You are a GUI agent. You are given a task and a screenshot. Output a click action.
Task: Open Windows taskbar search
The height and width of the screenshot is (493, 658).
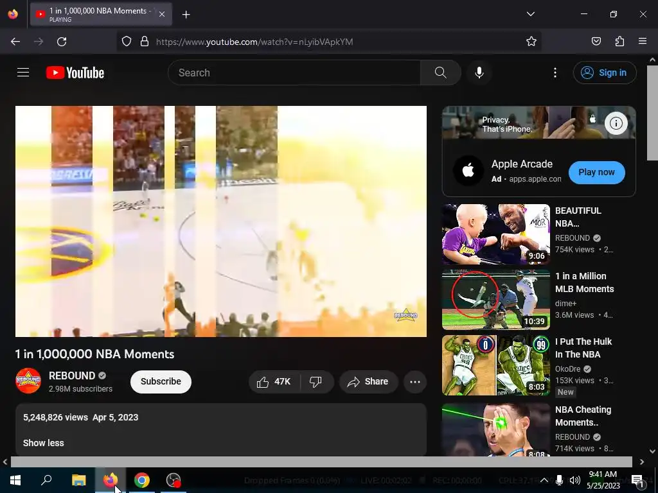coord(46,480)
